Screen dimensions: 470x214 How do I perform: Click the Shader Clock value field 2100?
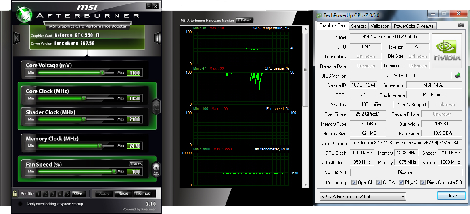pos(133,119)
